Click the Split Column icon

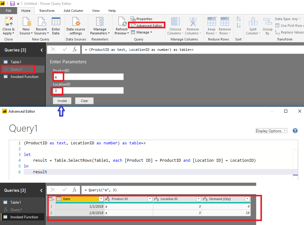(253, 21)
